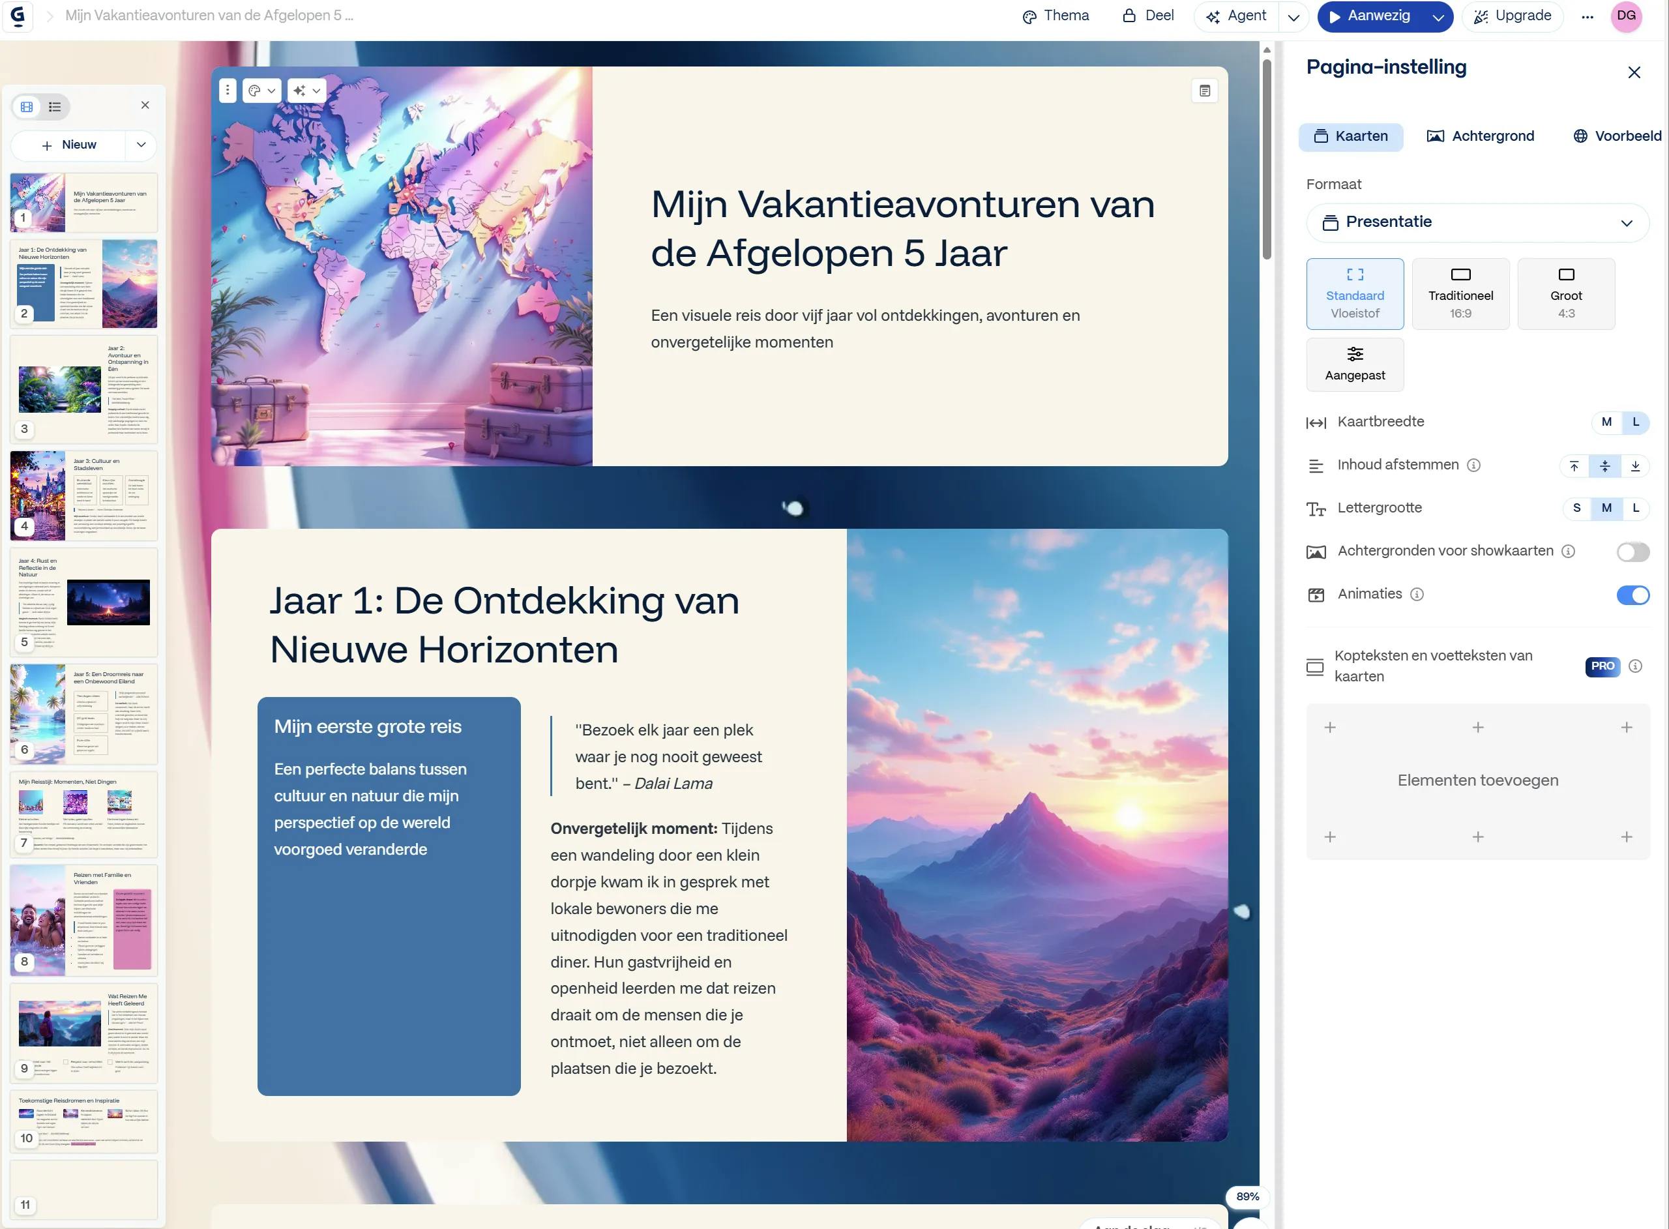Enable Achtergronden voor showkaarten toggle
Image resolution: width=1669 pixels, height=1229 pixels.
tap(1632, 552)
